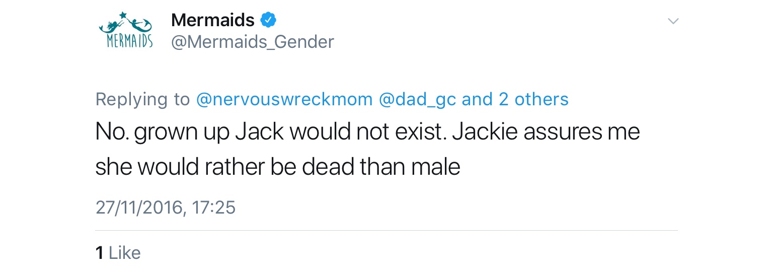Click the divider line above the likes

386,231
